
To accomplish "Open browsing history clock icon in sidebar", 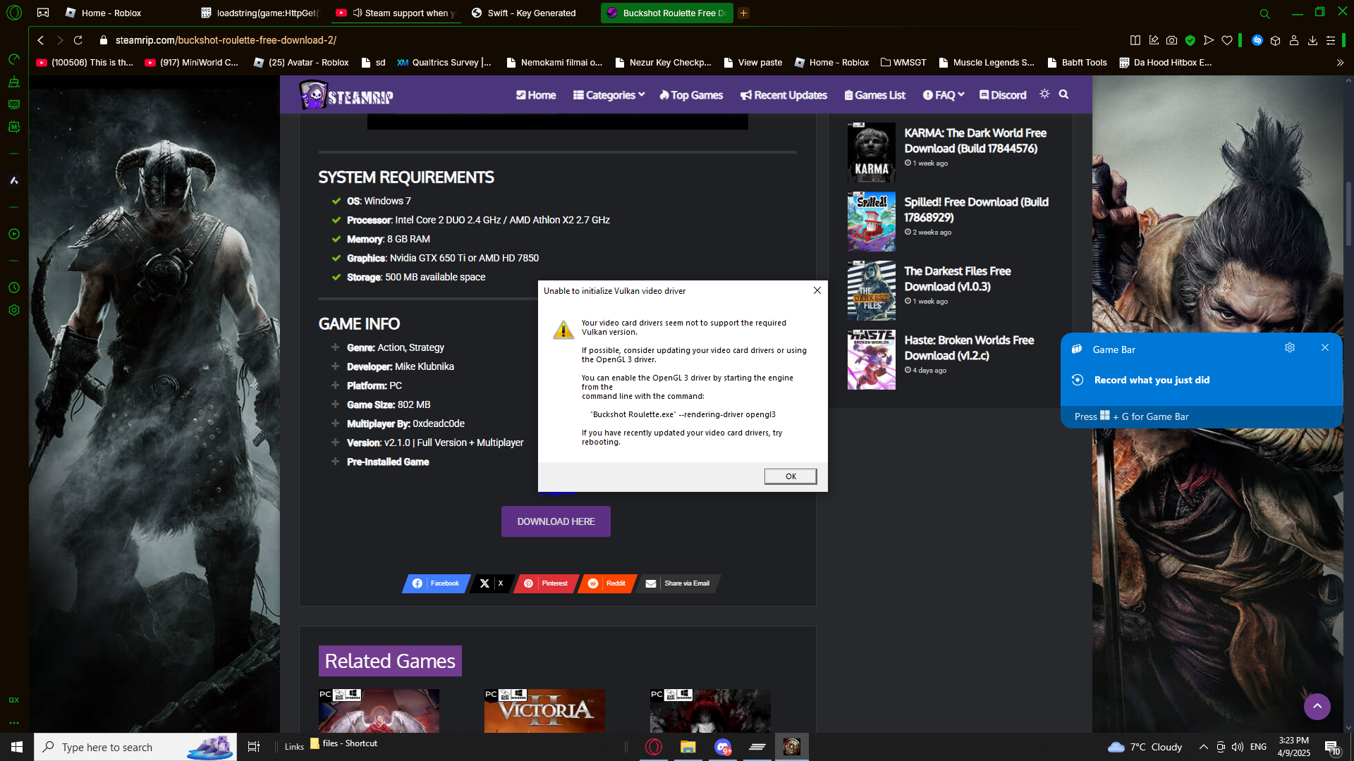I will tap(13, 287).
